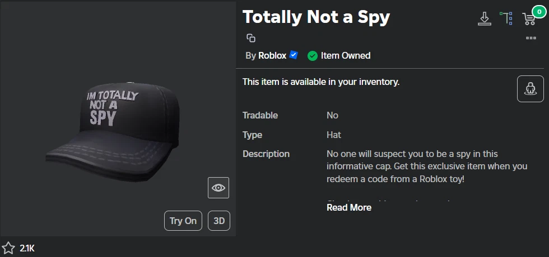This screenshot has width=549, height=257.
Task: Click the blue verified badge beside Roblox
Action: point(294,55)
